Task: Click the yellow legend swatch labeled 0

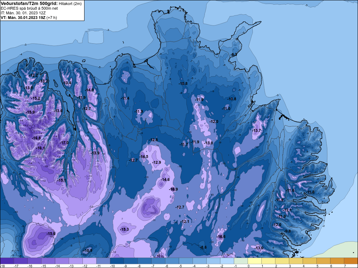Action: coord(255,261)
